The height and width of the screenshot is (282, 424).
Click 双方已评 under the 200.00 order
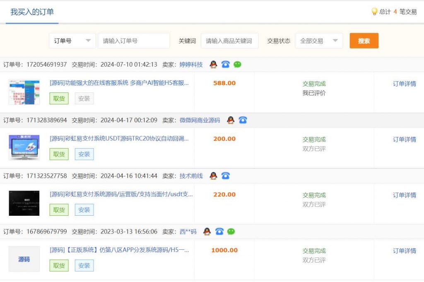(314, 149)
